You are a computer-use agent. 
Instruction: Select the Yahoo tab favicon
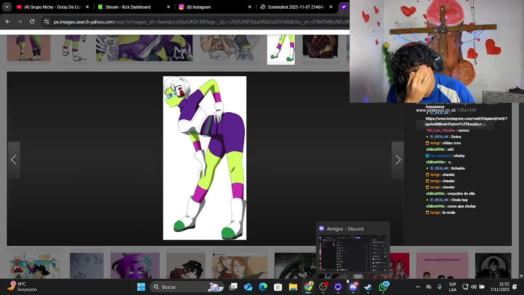344,7
